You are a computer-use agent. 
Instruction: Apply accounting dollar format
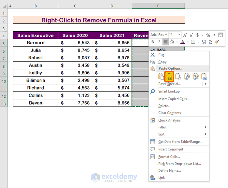click(197, 35)
